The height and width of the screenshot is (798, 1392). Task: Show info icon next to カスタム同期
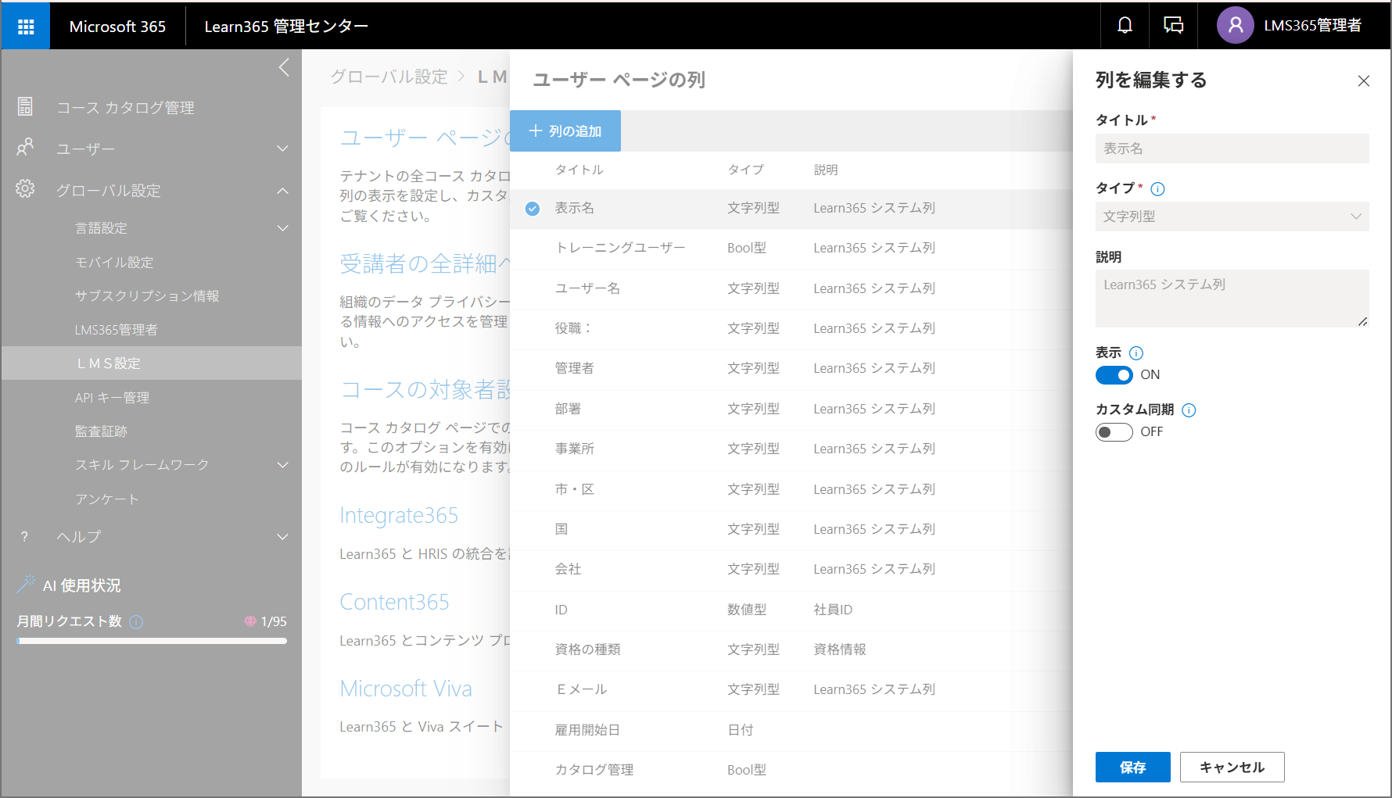coord(1189,410)
